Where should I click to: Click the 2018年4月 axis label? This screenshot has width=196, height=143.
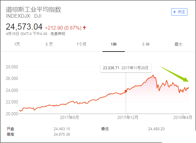[183, 117]
